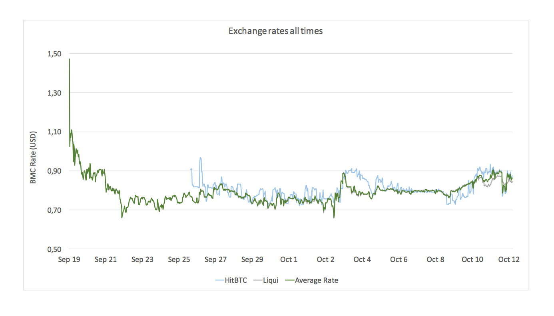This screenshot has height=316, width=554.
Task: Click the Oct 6 date label
Action: (399, 260)
